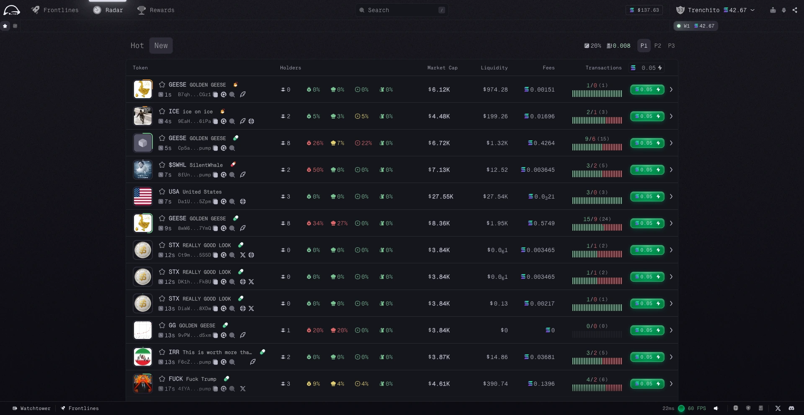This screenshot has width=804, height=415.
Task: Star the $SWHL SilentWhale token
Action: (162, 165)
